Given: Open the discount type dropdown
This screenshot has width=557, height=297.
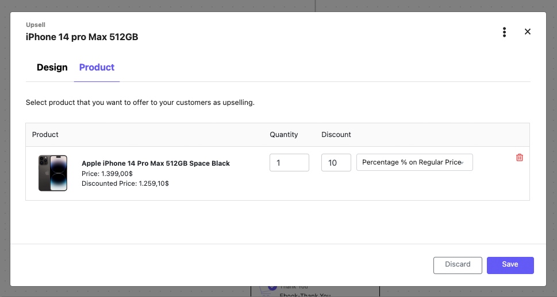Looking at the screenshot, I should coord(414,162).
